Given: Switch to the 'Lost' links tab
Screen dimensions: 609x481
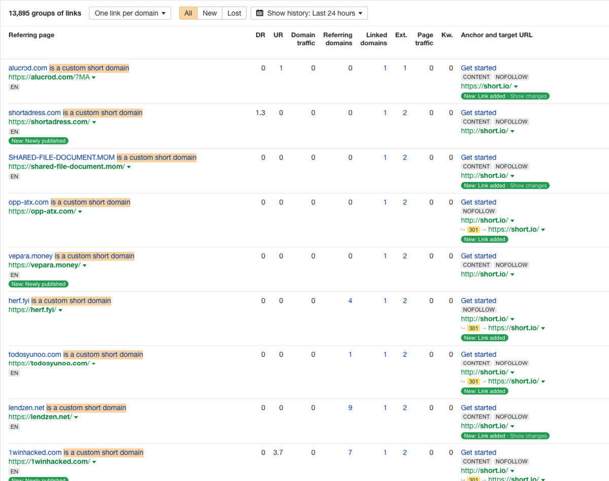Looking at the screenshot, I should pos(234,13).
